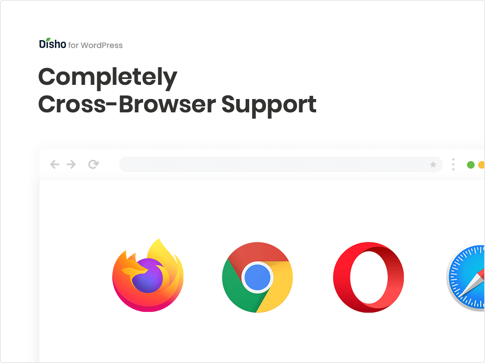Reload the page using the refresh icon

(93, 165)
